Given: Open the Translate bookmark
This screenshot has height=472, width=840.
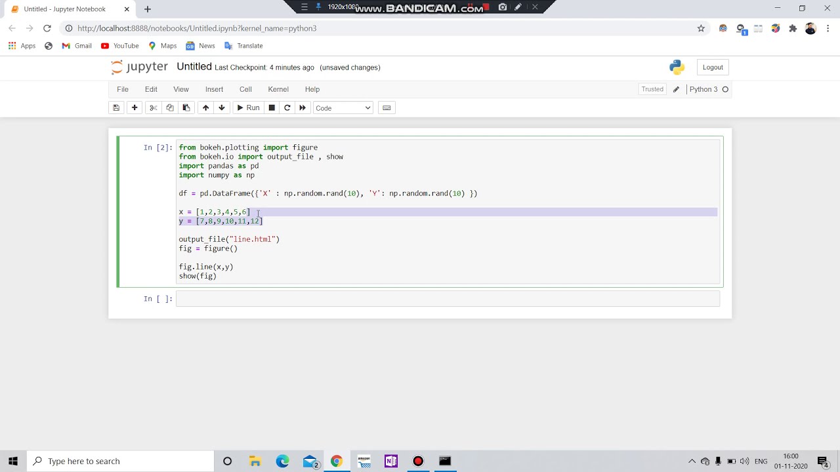Looking at the screenshot, I should click(243, 46).
